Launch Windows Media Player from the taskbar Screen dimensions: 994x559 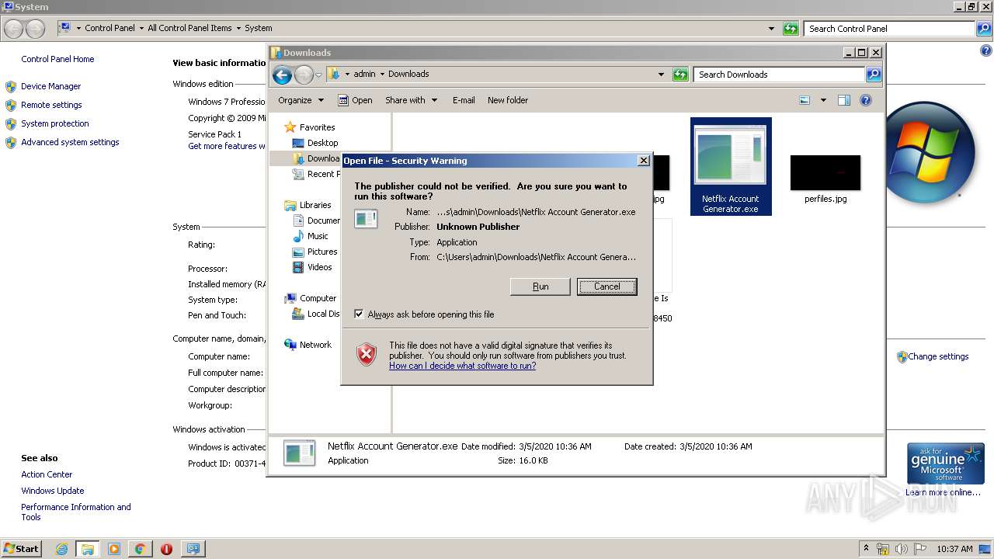pos(114,549)
